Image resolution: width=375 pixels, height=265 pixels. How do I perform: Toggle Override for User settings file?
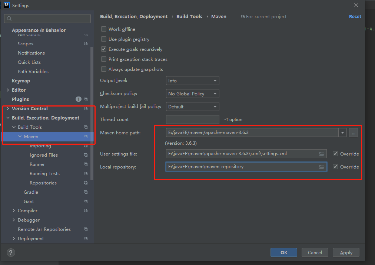[335, 154]
